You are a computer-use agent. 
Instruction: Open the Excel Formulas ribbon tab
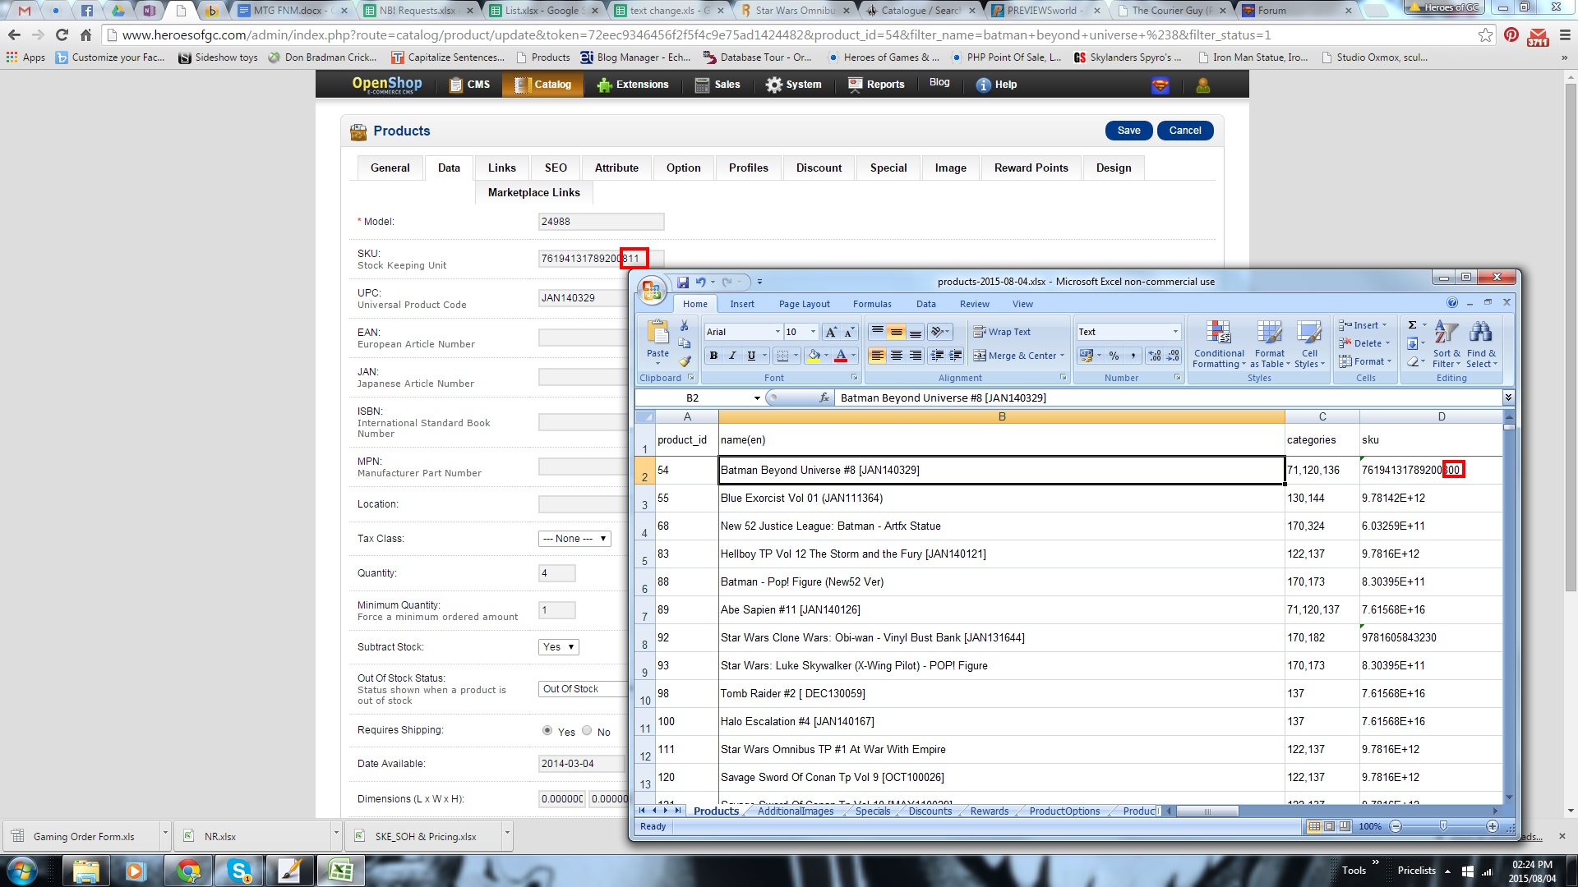pos(872,304)
